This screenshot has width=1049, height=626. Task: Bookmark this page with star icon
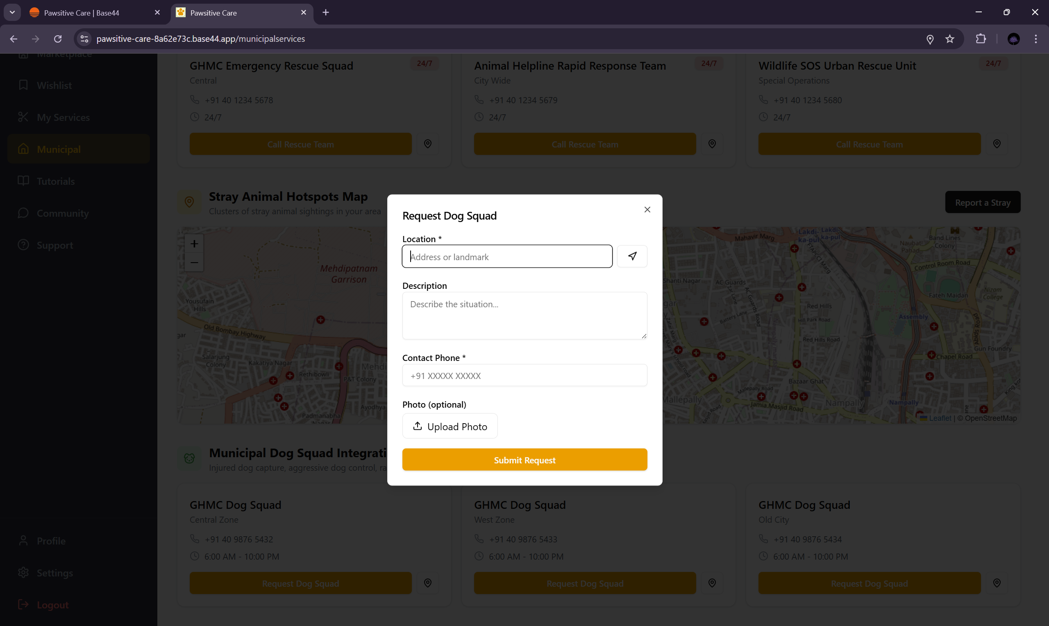click(949, 39)
